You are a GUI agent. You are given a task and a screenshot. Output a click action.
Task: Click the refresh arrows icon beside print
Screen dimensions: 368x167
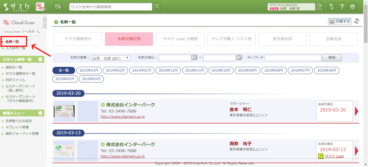(x=357, y=21)
